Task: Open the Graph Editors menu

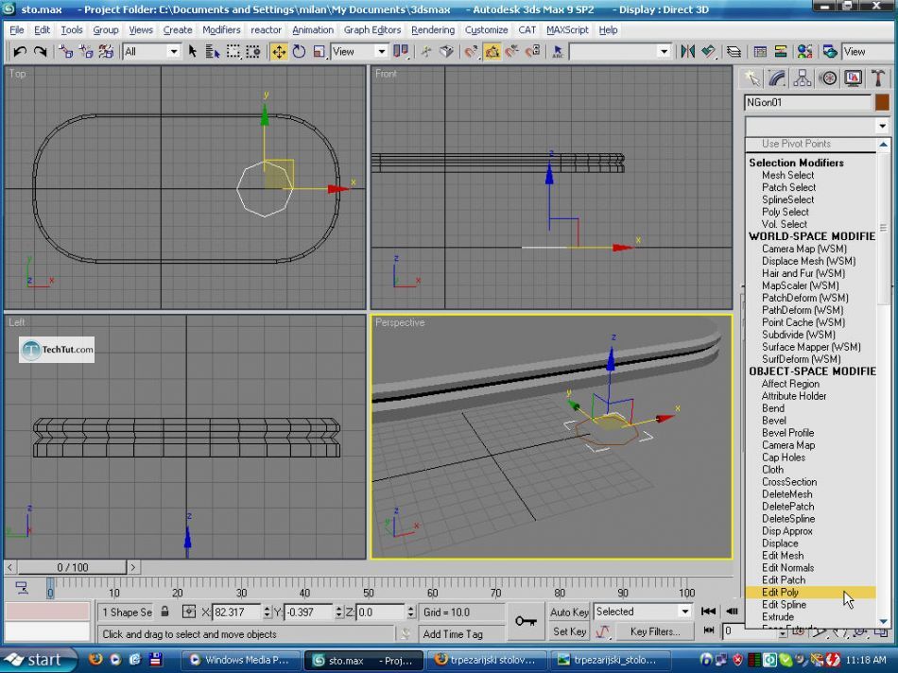Action: pos(372,30)
